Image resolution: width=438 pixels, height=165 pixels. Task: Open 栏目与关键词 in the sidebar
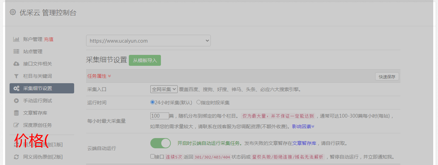pyautogui.click(x=38, y=76)
